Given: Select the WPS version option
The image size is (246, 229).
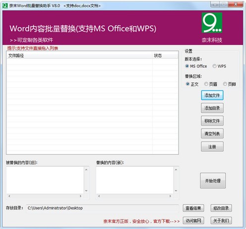Looking at the screenshot, I should point(219,66).
